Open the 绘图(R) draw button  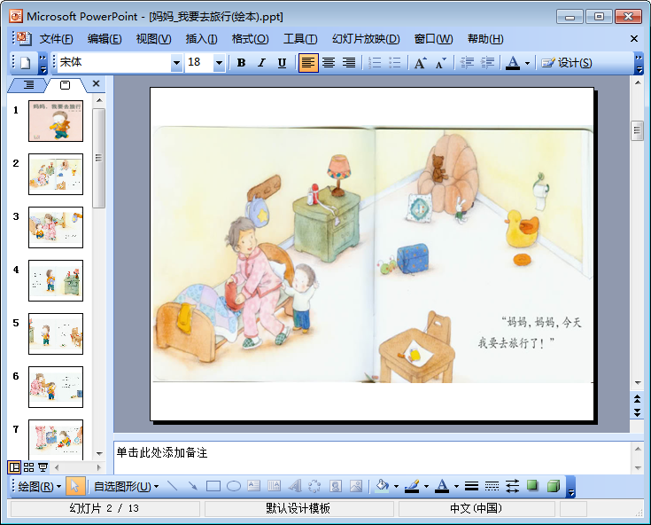pos(40,486)
